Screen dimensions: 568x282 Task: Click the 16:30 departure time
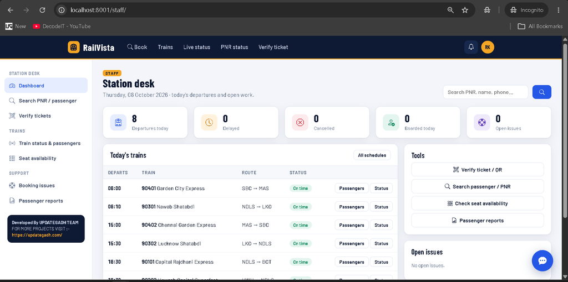pyautogui.click(x=114, y=262)
